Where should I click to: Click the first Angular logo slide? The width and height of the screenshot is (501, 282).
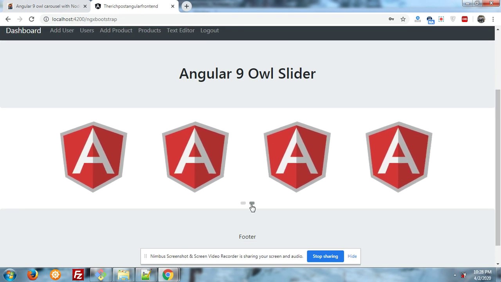point(94,157)
